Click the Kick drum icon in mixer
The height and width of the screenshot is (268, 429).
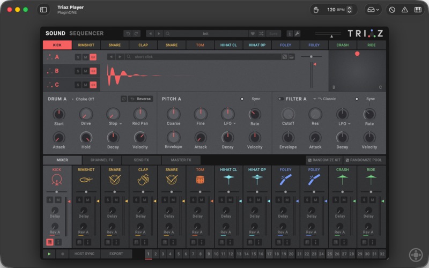pyautogui.click(x=57, y=180)
